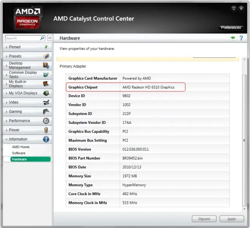Open AMD Home under Information
Screen dimensions: 250x228
pyautogui.click(x=21, y=147)
